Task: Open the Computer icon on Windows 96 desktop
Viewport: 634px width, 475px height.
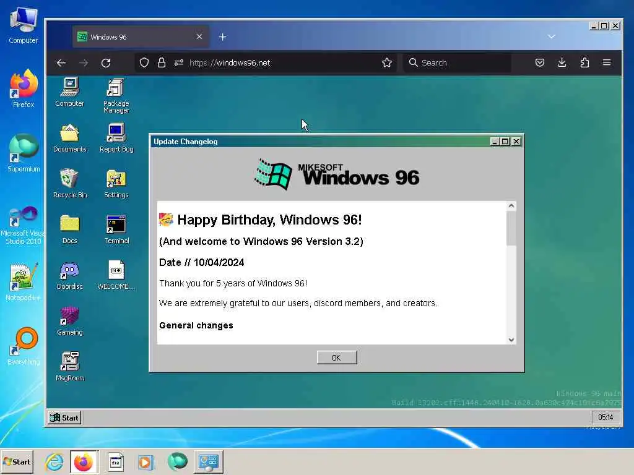Action: [x=69, y=92]
